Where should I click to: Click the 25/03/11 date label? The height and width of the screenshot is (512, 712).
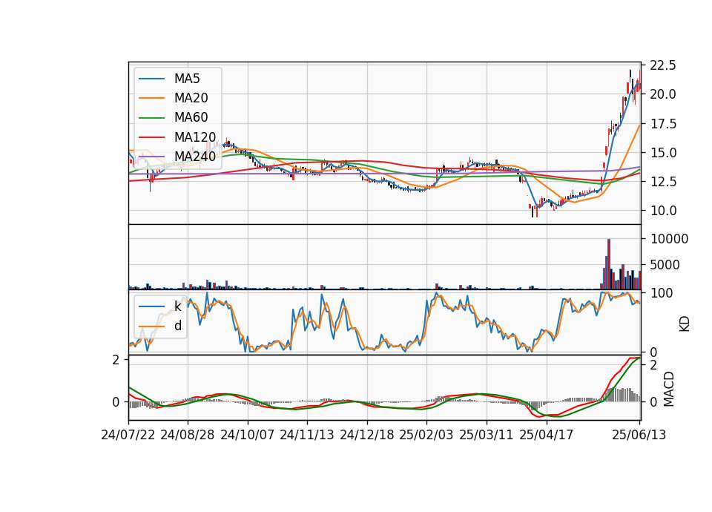pos(487,435)
